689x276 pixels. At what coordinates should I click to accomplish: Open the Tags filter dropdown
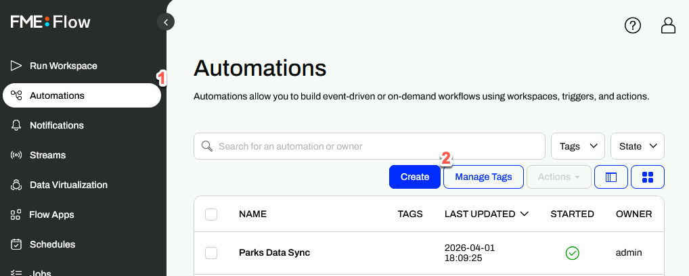point(578,146)
